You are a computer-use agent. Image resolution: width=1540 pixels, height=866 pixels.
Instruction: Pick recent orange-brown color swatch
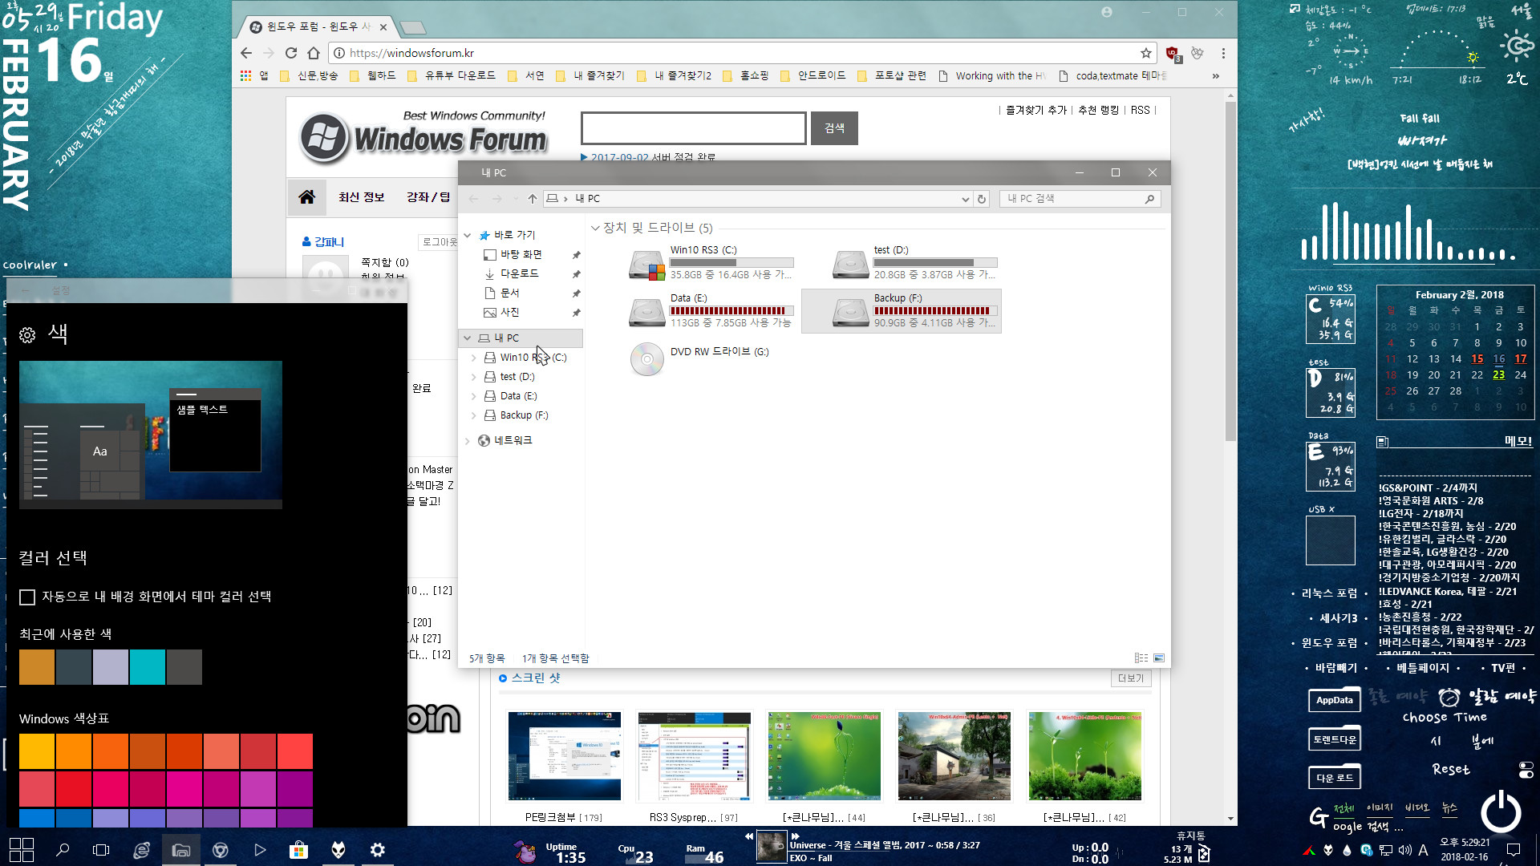coord(37,667)
